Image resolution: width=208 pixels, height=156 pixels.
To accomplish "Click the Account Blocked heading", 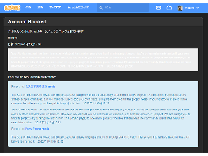I will pos(27,22).
